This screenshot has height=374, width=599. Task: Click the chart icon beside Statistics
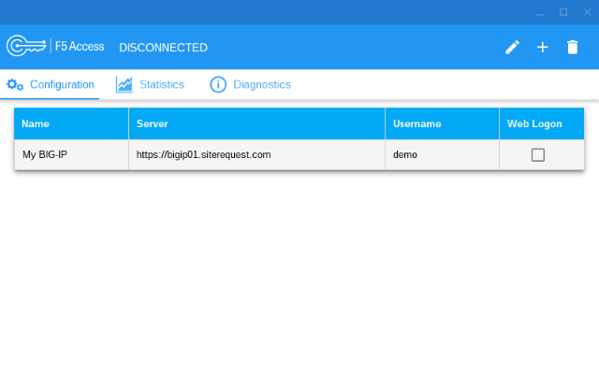124,84
